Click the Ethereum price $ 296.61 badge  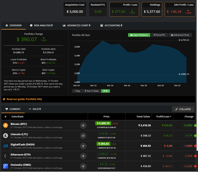tap(103, 154)
